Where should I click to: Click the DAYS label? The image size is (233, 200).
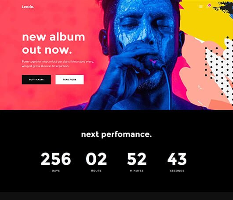(x=56, y=171)
